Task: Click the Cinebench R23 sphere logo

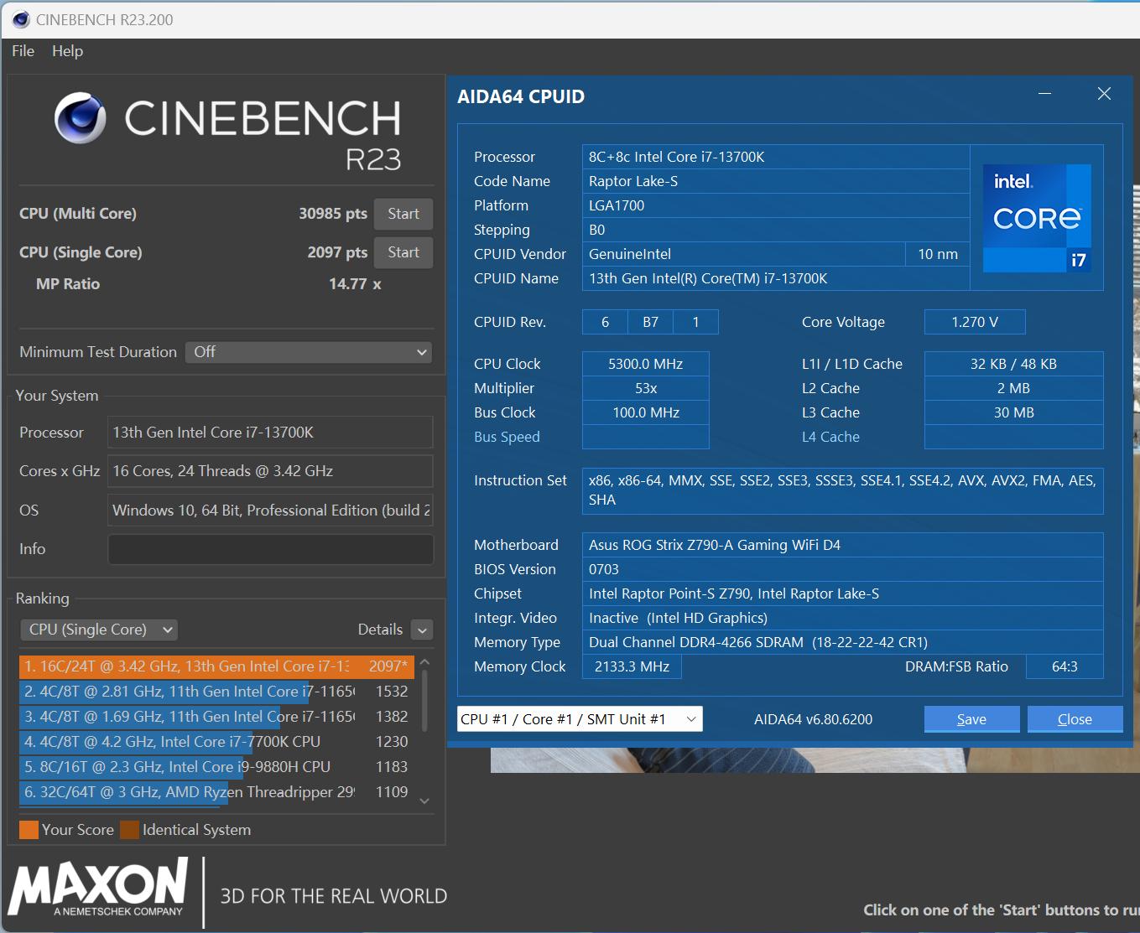Action: 81,118
